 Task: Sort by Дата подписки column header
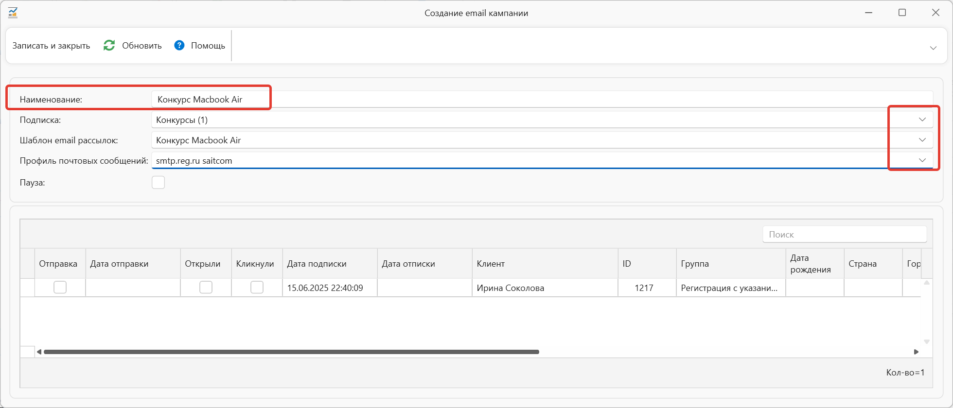pyautogui.click(x=330, y=264)
